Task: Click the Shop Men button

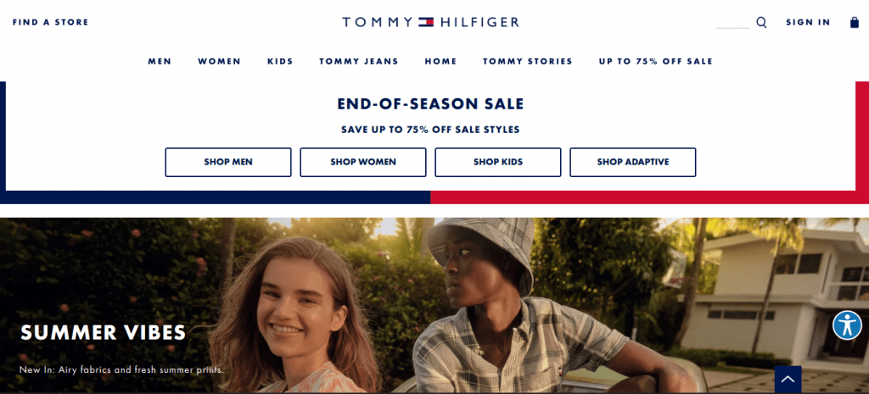Action: pos(228,162)
